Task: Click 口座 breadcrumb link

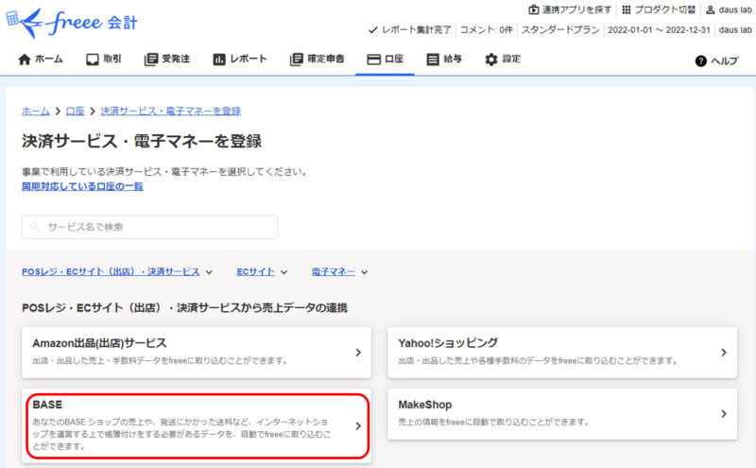Action: [75, 111]
